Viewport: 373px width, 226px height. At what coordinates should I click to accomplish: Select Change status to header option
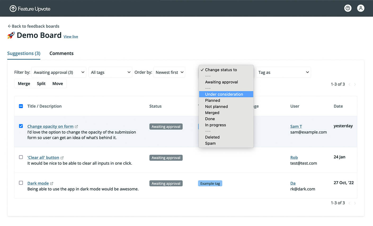(x=226, y=70)
